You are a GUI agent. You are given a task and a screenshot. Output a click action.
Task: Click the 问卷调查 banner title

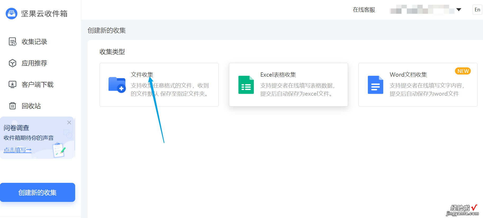pyautogui.click(x=16, y=128)
